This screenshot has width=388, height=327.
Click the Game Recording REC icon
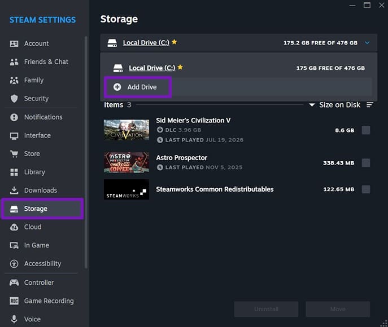[14, 301]
